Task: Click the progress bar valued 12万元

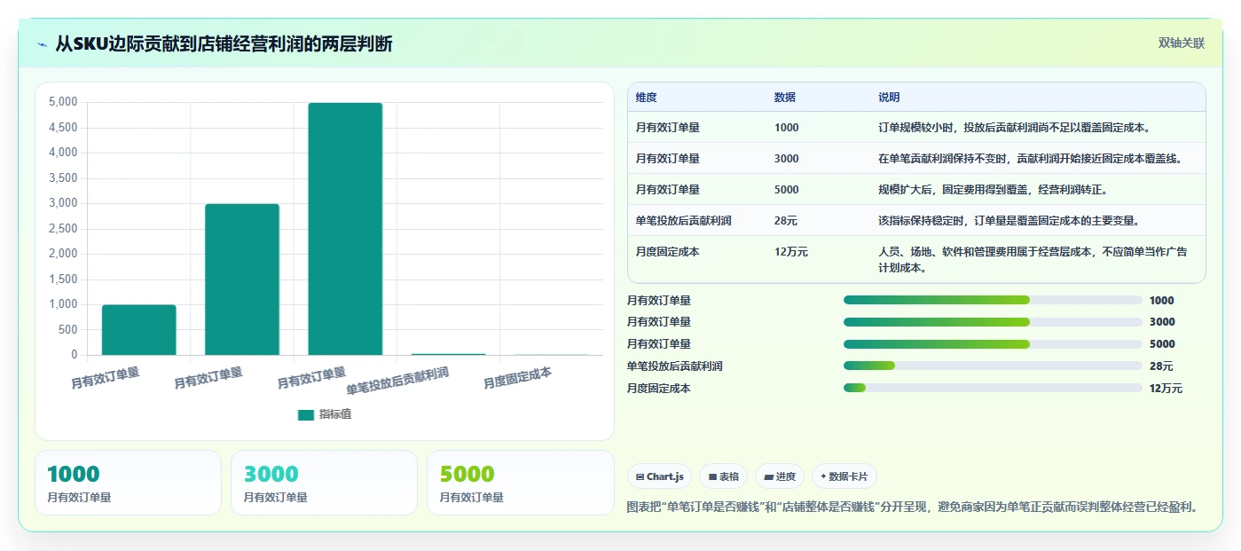Action: point(993,388)
